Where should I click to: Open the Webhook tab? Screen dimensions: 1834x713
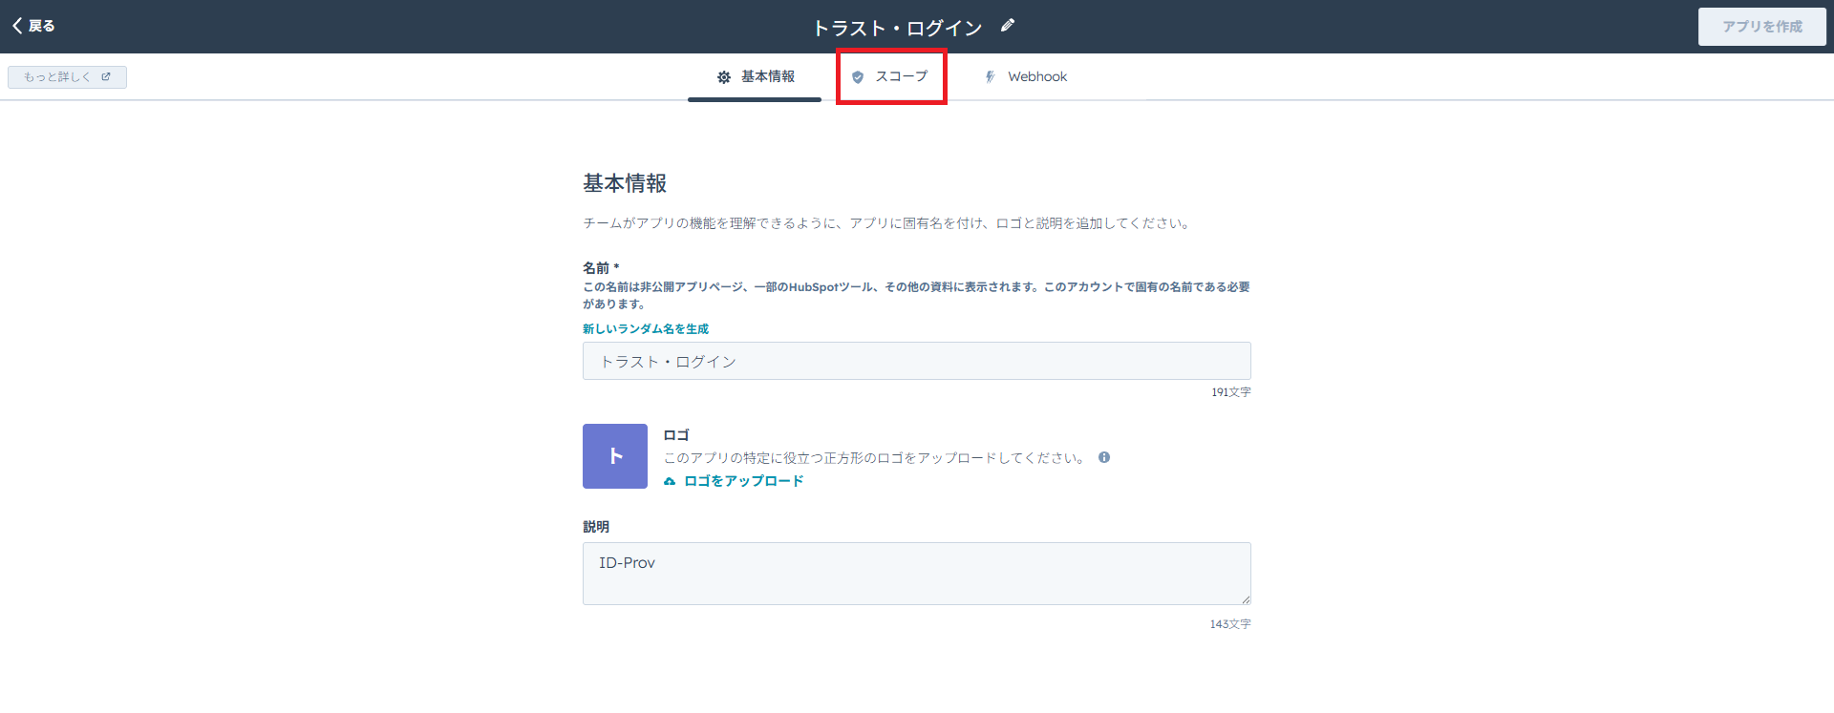(1026, 76)
